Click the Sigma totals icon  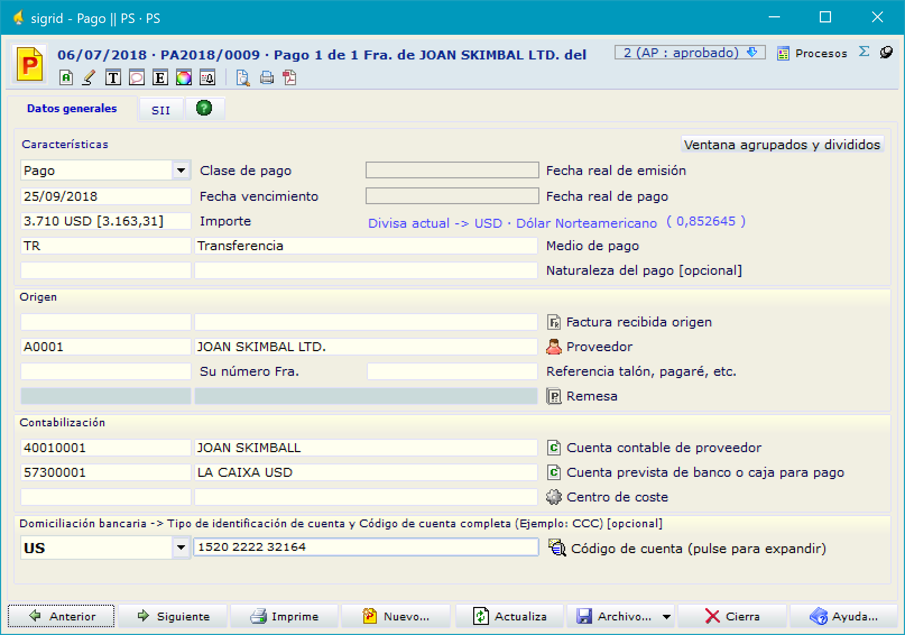click(864, 52)
